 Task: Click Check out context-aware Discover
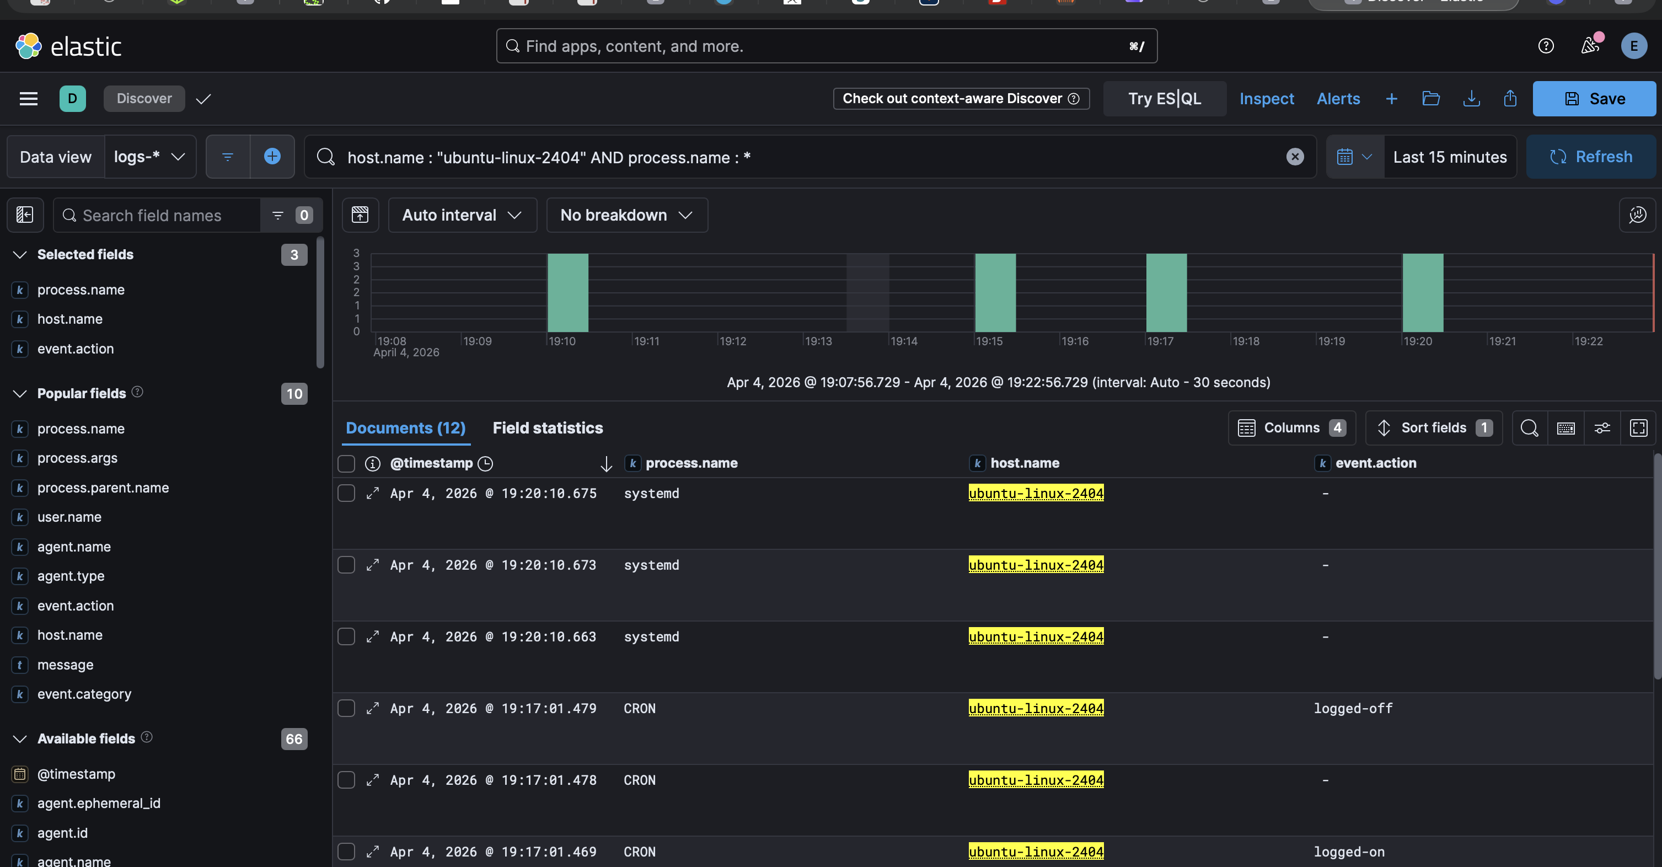click(x=961, y=99)
